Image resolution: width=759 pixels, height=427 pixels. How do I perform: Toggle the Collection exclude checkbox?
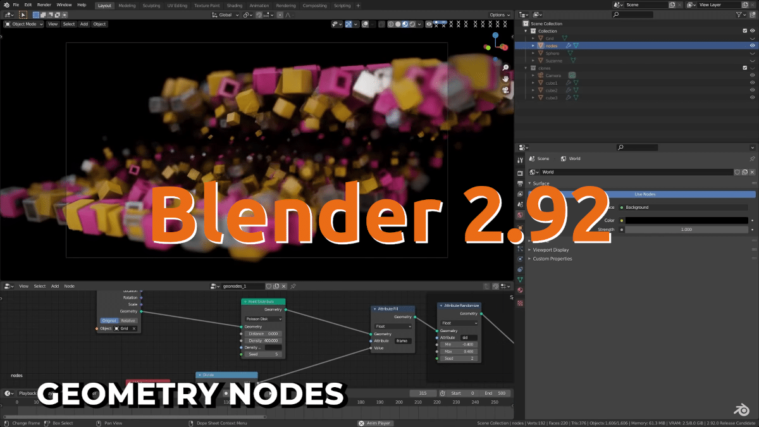(745, 31)
